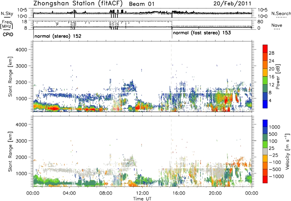Click the right '10^0' noise axis label
Image resolution: width=291 pixels, height=201 pixels.
point(262,16)
